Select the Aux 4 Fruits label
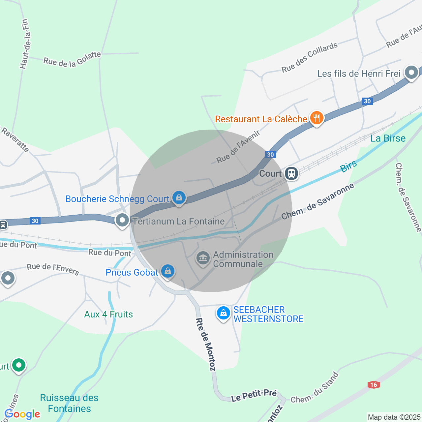Screen dimensions: 422x422 [x=108, y=314]
